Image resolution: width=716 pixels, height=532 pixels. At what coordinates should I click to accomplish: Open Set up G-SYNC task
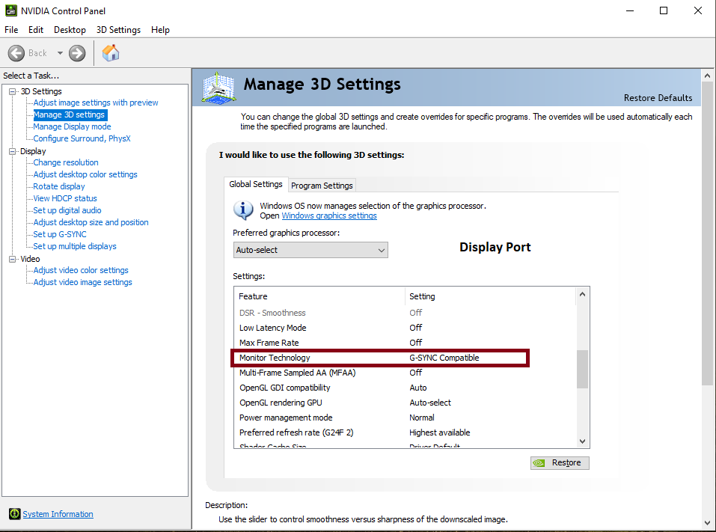pos(60,234)
